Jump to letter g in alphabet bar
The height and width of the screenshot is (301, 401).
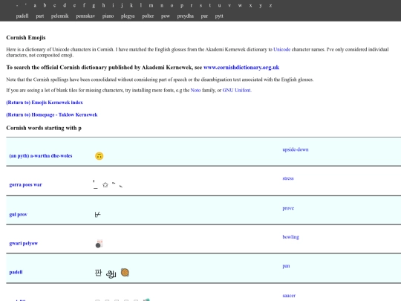coord(94,6)
